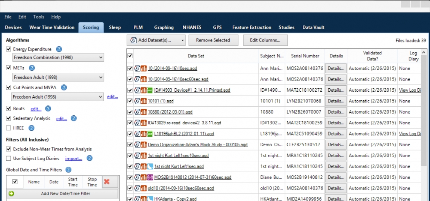
Task: Click red X delete filter icon
Action: [x=107, y=182]
